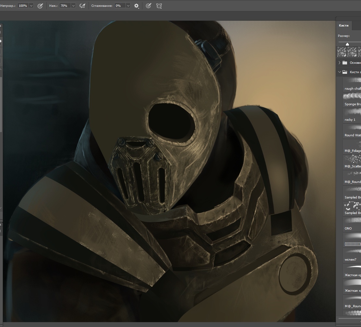Select the first recent brush thumbnail
361x327 pixels.
[x=342, y=52]
